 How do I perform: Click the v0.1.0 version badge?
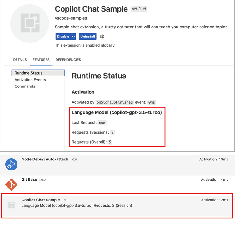pyautogui.click(x=139, y=9)
